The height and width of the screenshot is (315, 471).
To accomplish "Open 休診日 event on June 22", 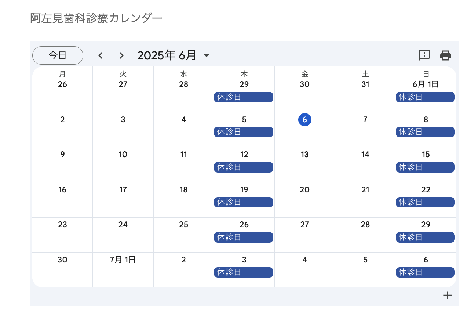I will point(425,202).
